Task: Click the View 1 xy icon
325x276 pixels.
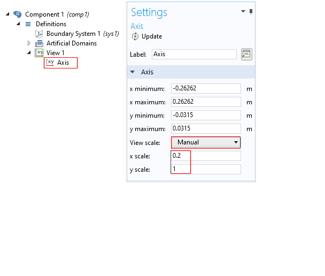Action: pos(39,53)
